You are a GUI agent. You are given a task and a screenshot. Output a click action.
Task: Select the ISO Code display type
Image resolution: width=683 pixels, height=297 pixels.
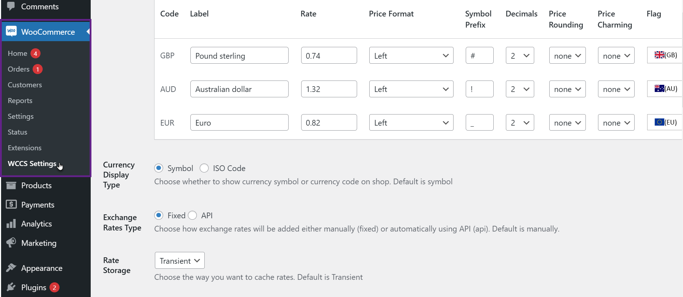[x=204, y=168]
